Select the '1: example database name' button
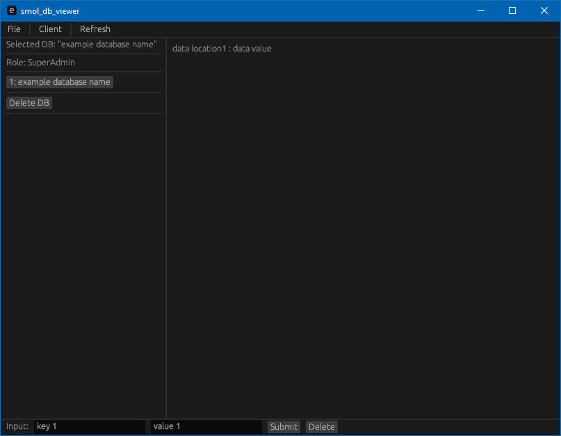The width and height of the screenshot is (561, 436). tap(60, 82)
